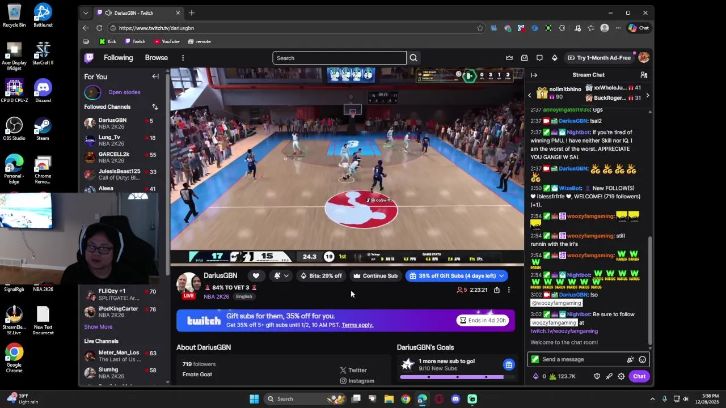Click the 123.7K channel points balance
Image resolution: width=726 pixels, height=408 pixels.
pos(562,376)
